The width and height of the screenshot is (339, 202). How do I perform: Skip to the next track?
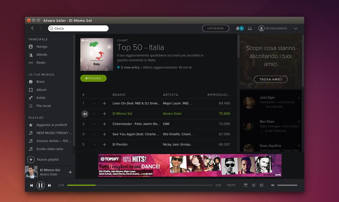[x=49, y=185]
